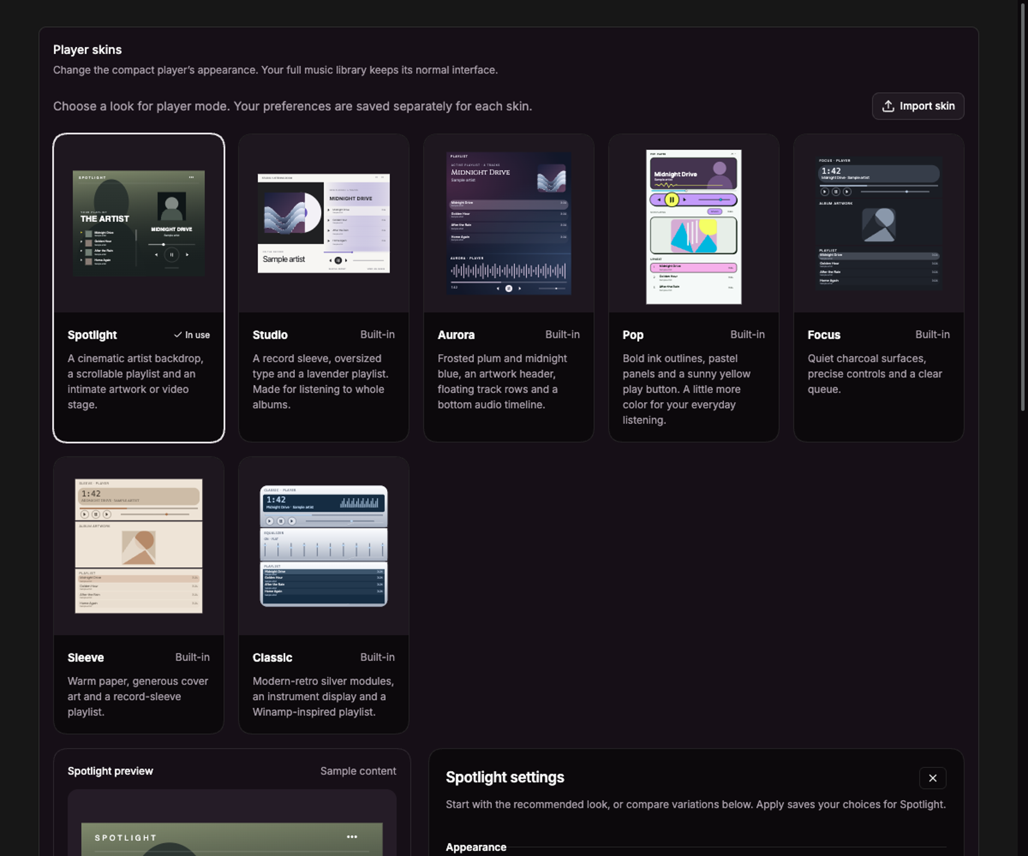Viewport: 1028px width, 856px height.
Task: Select the Pop skin thumbnail
Action: click(x=693, y=226)
